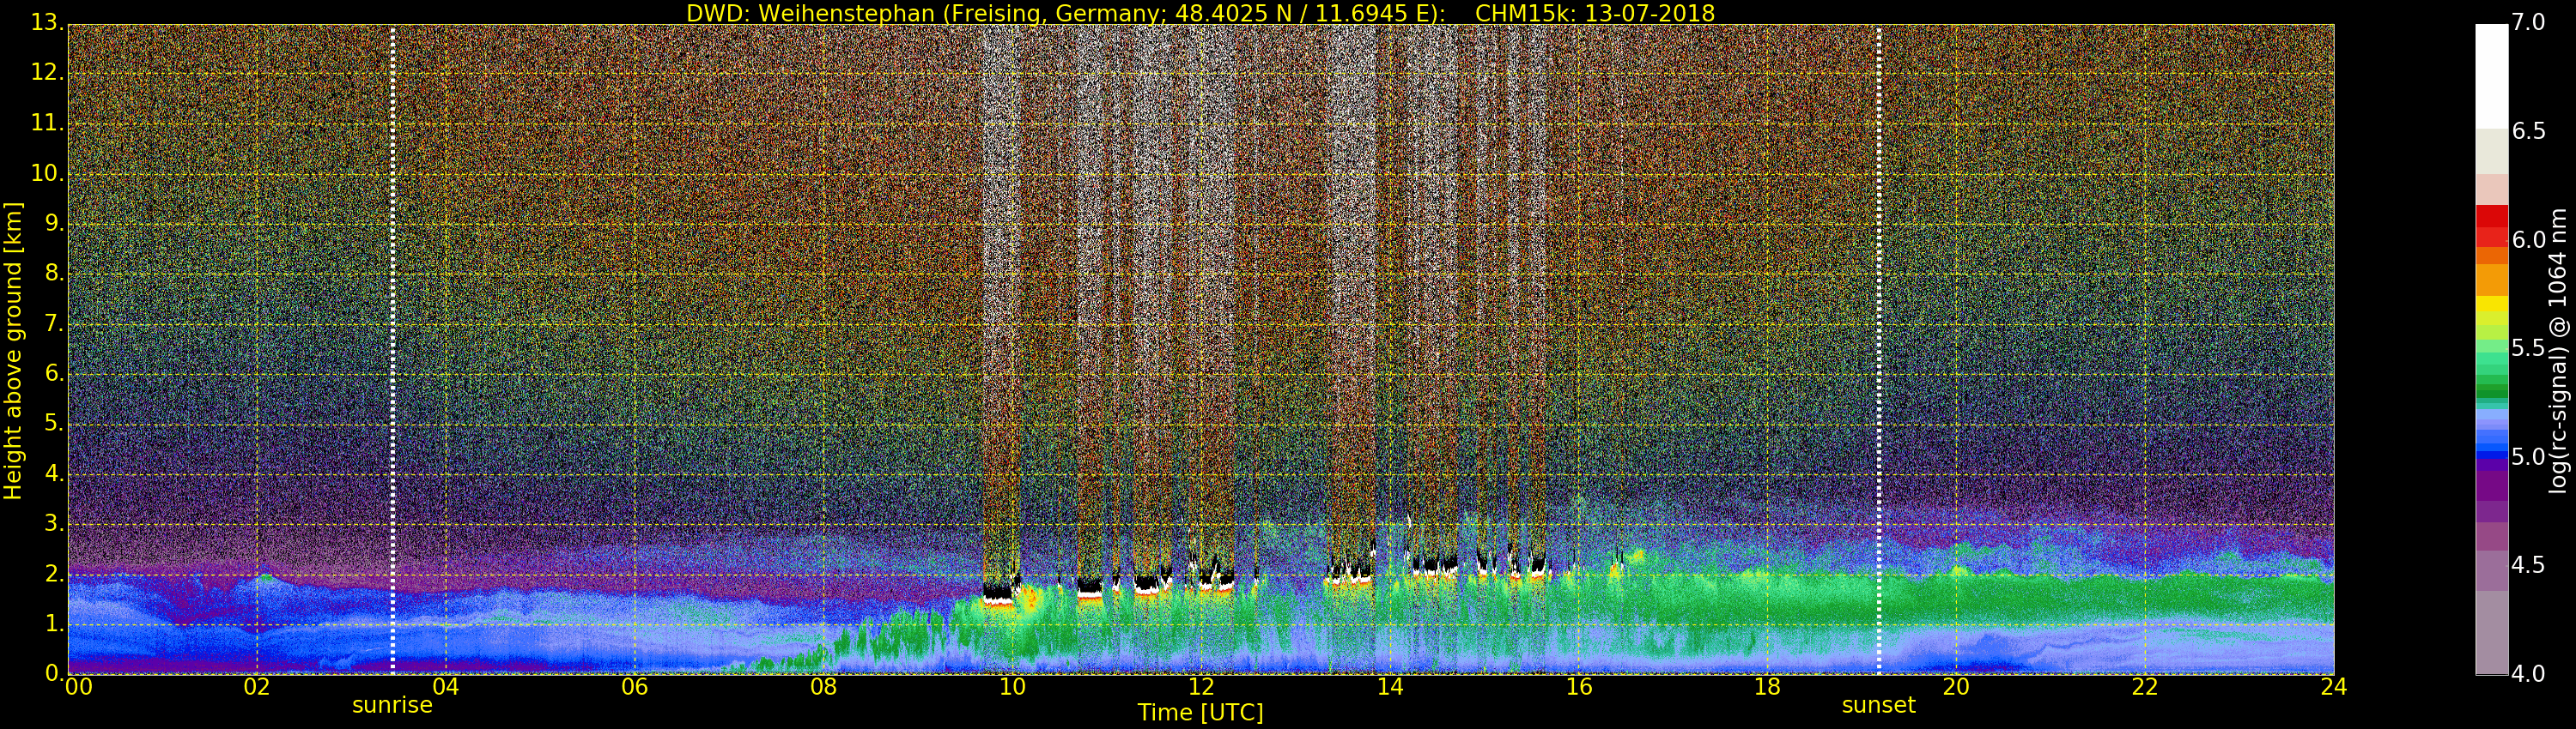Screen dimensions: 2576x729
Task: Click the '7.' height axis tick label
Action: (x=53, y=323)
